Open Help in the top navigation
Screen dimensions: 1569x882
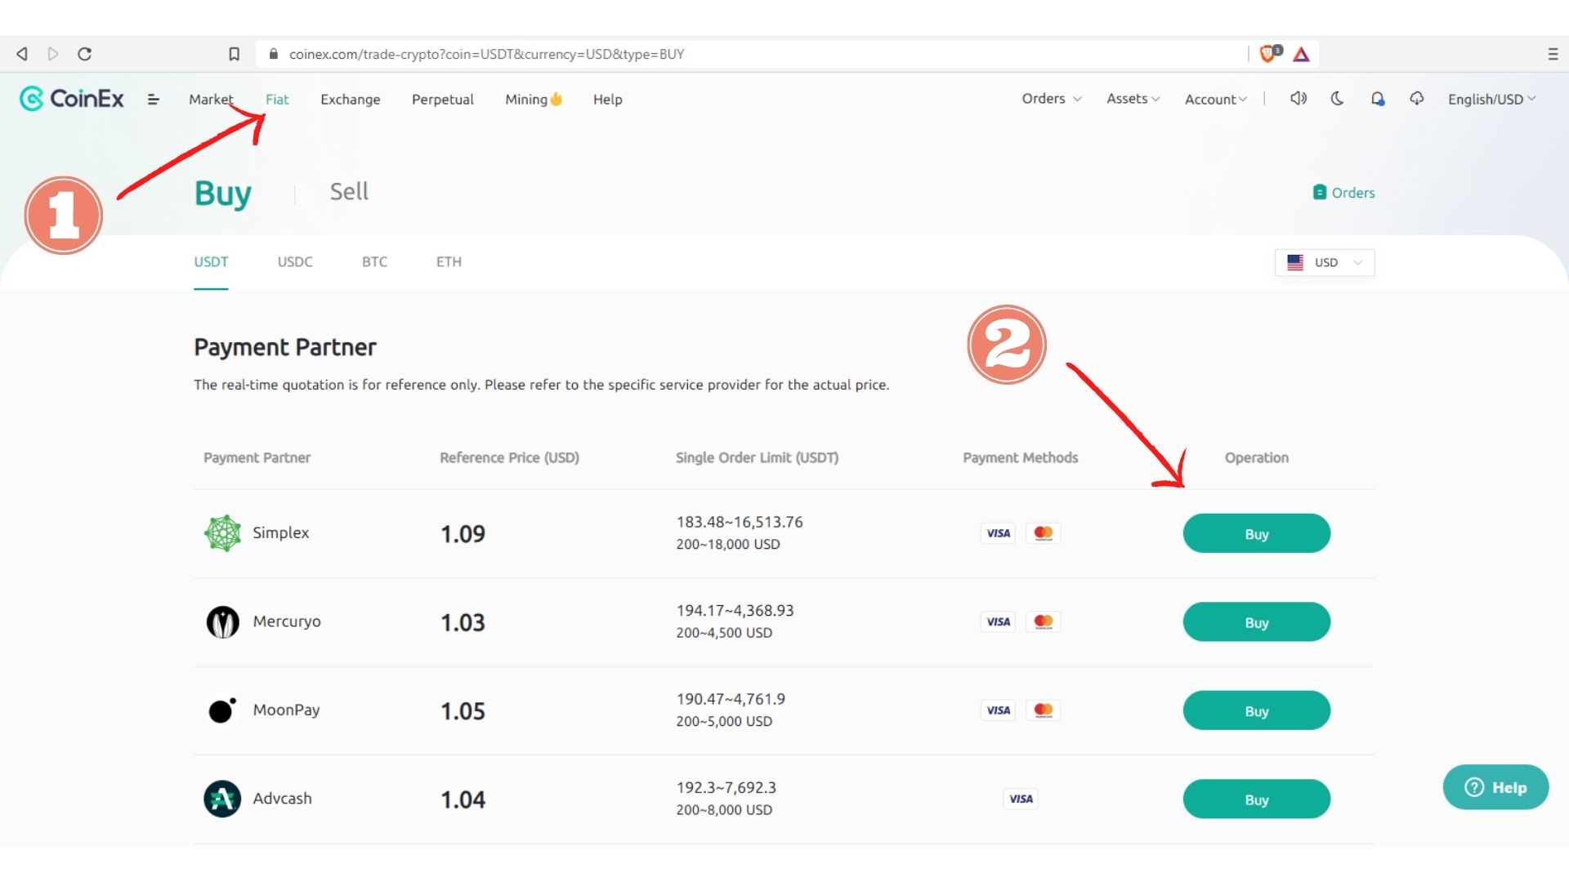pos(608,99)
